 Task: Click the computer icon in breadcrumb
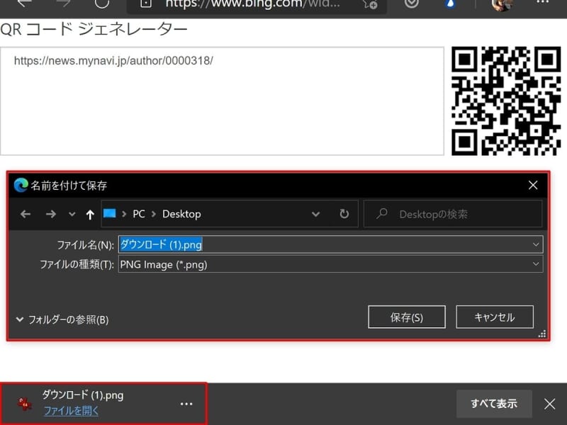pyautogui.click(x=110, y=214)
